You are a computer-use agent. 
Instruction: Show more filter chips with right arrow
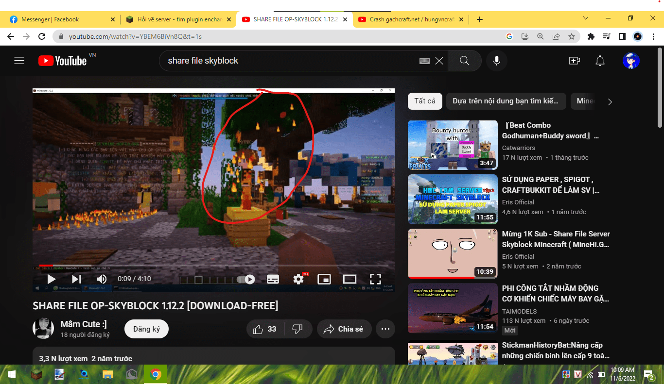610,101
